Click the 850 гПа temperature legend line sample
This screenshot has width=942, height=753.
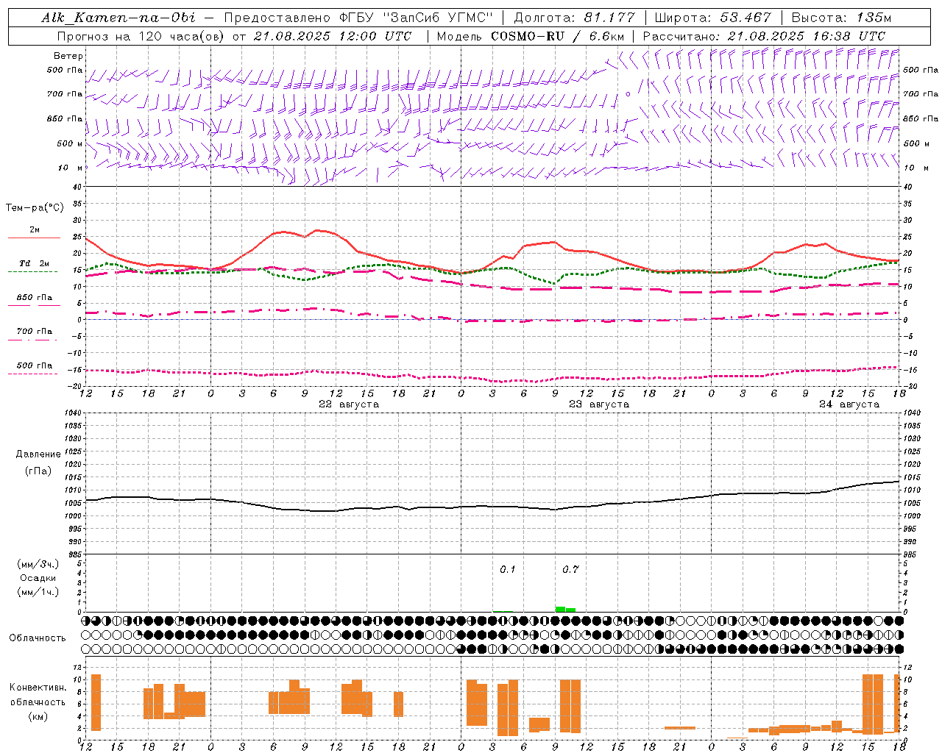[x=34, y=305]
